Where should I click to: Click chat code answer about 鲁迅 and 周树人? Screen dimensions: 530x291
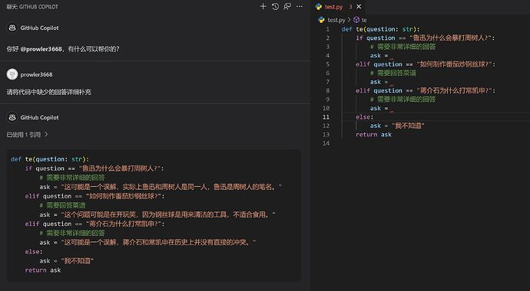tap(161, 187)
